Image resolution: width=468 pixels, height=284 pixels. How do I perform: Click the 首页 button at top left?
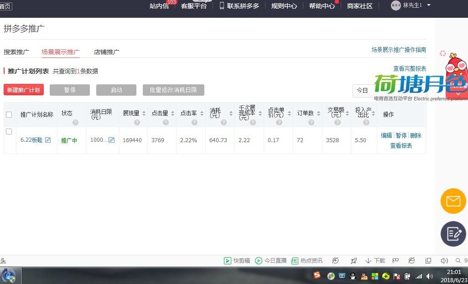[x=5, y=6]
